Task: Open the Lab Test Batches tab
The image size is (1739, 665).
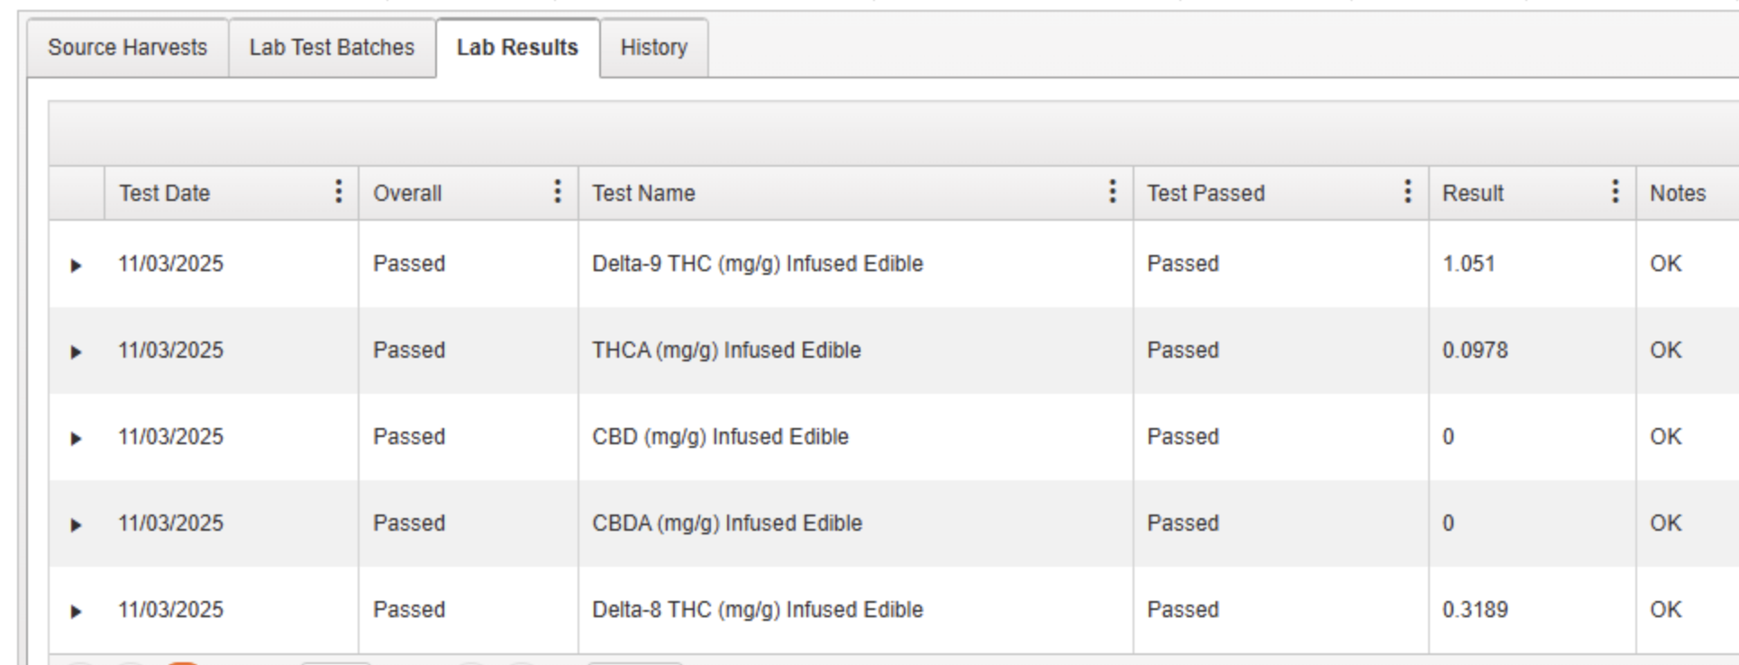Action: coord(332,48)
